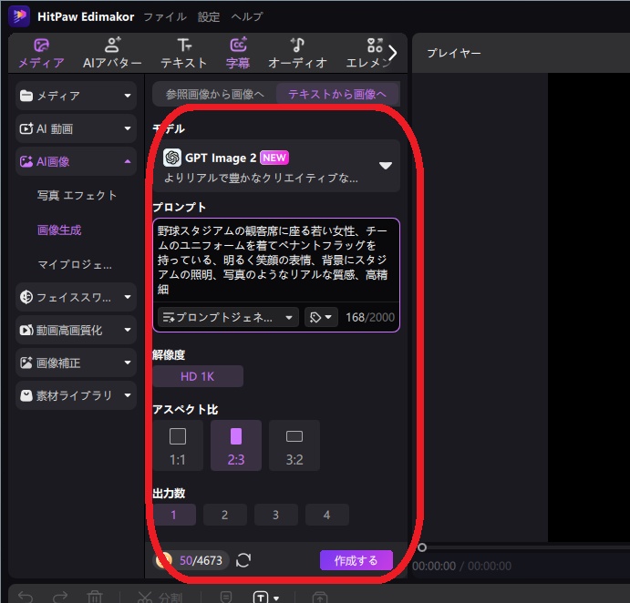Set output count to 3
Image resolution: width=630 pixels, height=603 pixels.
[x=276, y=515]
